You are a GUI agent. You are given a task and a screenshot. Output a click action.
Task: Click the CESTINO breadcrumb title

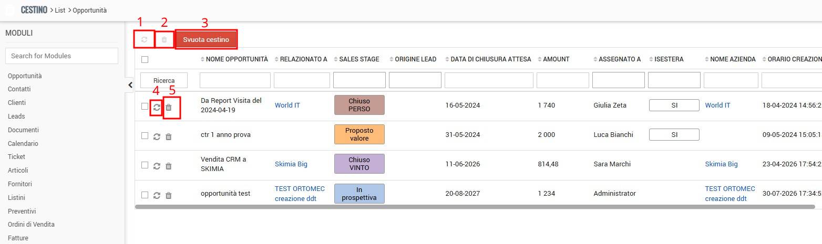[34, 10]
